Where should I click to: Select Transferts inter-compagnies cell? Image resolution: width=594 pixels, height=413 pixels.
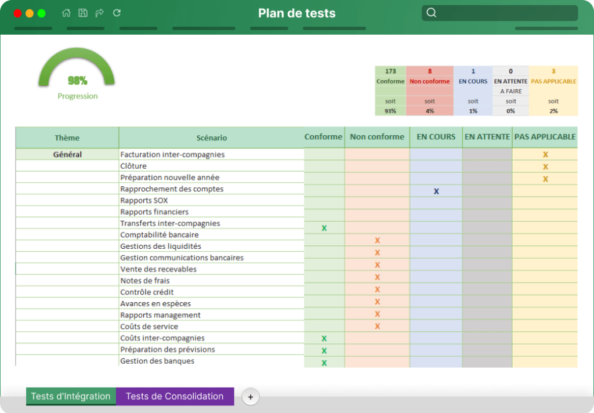point(211,223)
